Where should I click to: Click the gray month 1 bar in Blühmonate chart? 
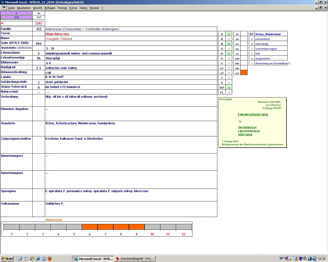[x=12, y=227]
